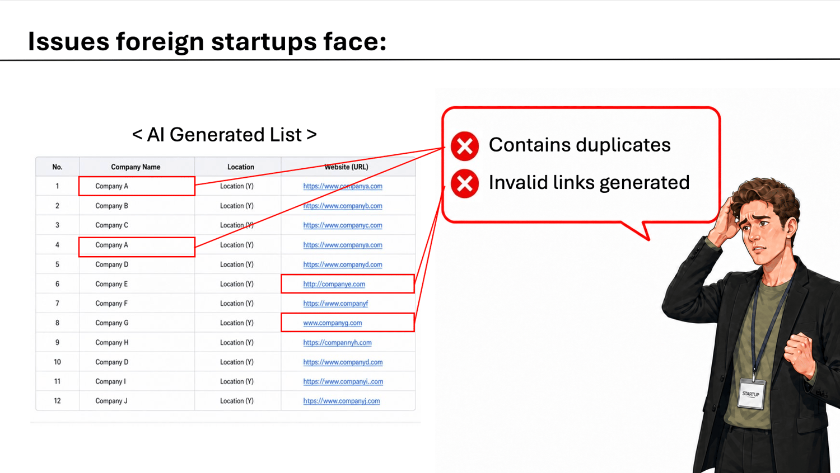Follow the https://www.companyf link
The height and width of the screenshot is (473, 840).
(x=335, y=304)
